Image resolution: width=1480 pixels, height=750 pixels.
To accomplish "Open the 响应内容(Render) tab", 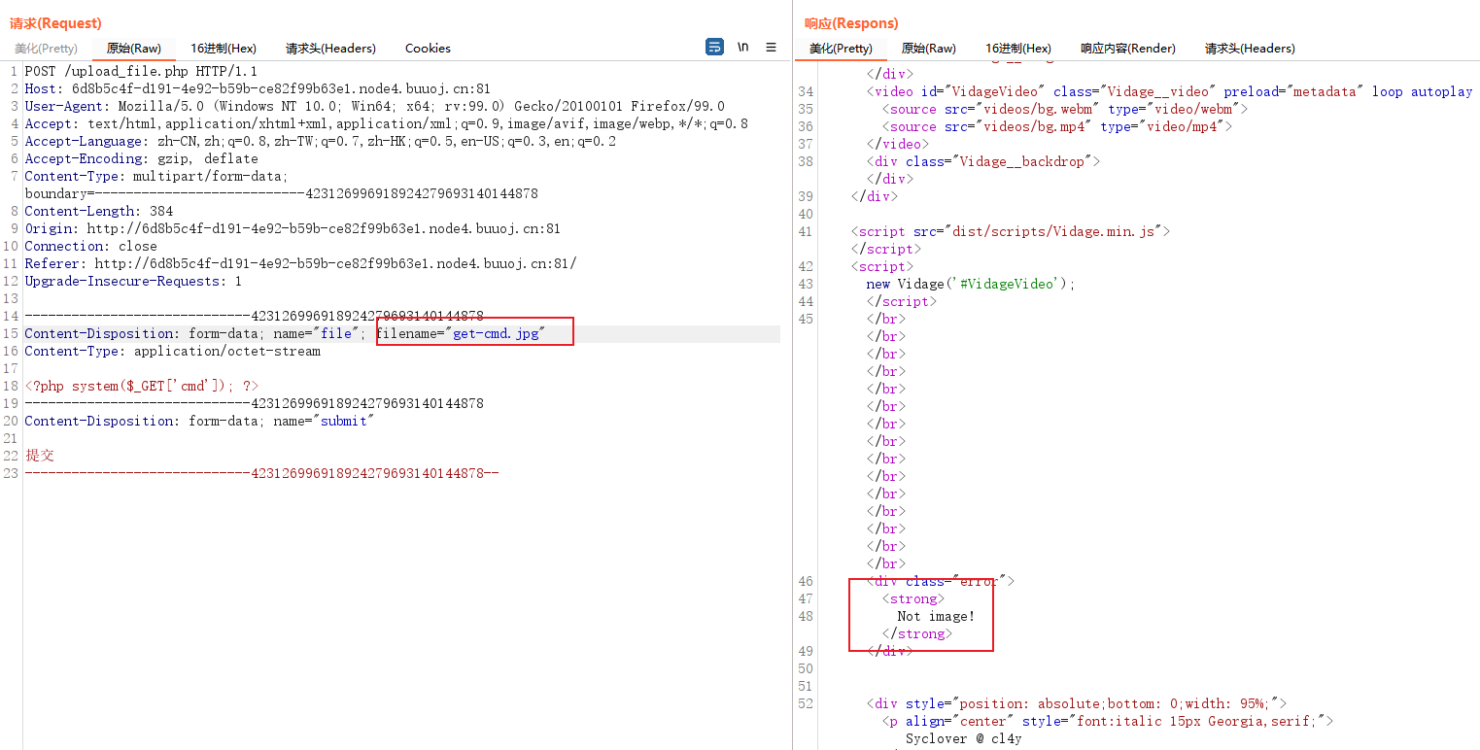I will click(x=1128, y=48).
